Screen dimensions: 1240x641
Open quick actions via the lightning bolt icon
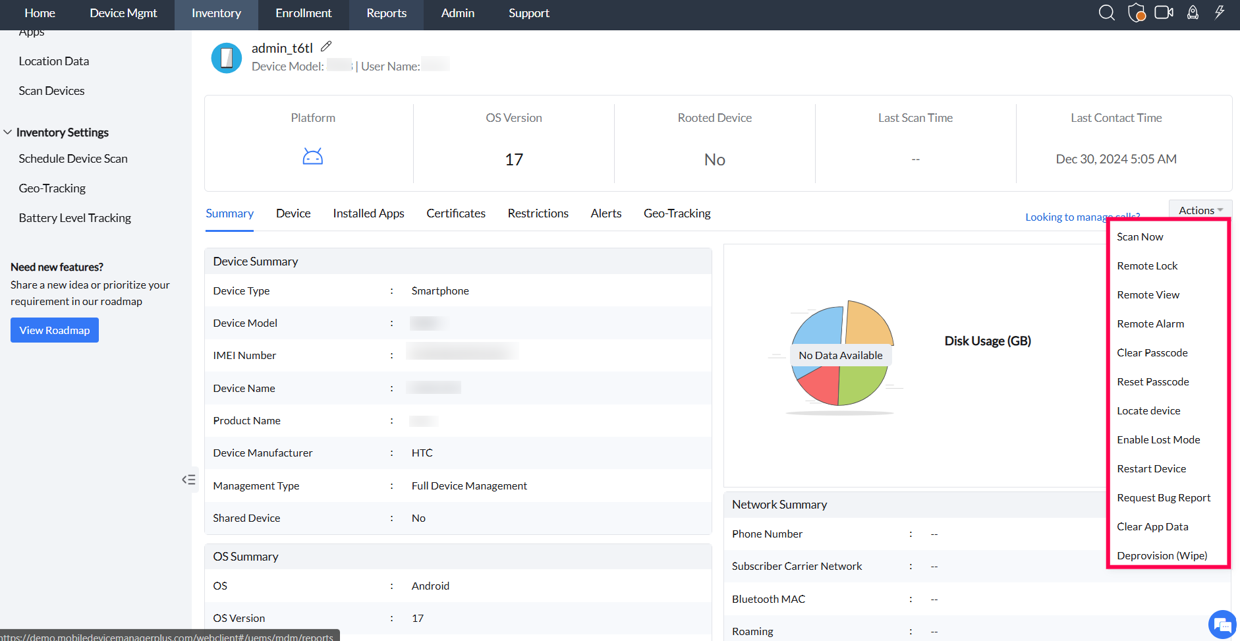tap(1219, 13)
